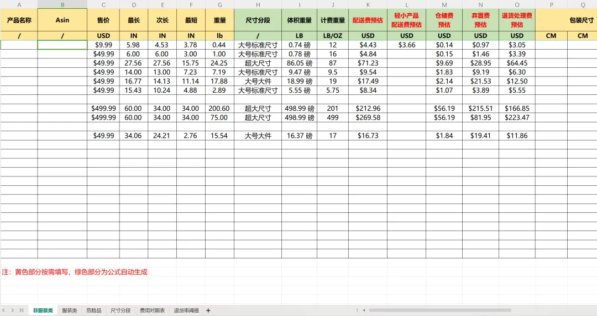Select the lb unit cell under 重量
Image resolution: width=597 pixels, height=316 pixels.
point(219,36)
